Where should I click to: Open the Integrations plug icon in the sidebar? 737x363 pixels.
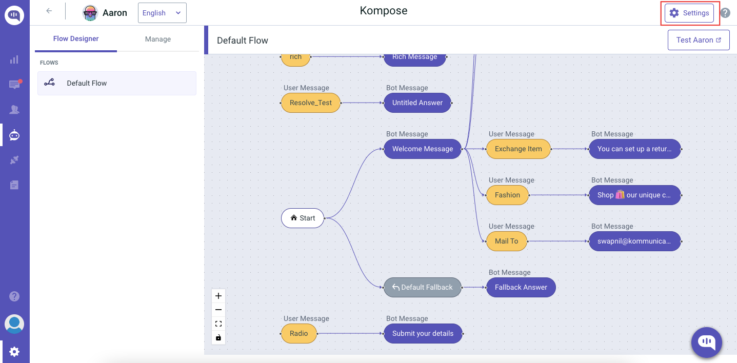[14, 159]
